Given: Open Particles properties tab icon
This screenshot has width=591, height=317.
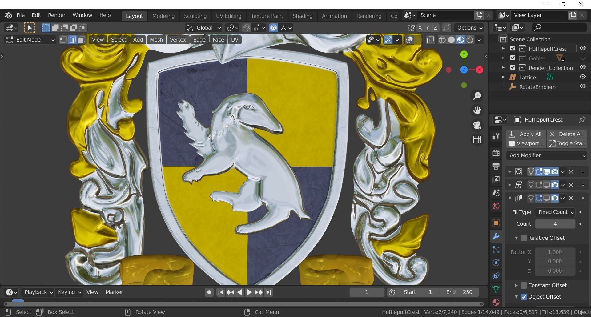Looking at the screenshot, I should pyautogui.click(x=496, y=250).
